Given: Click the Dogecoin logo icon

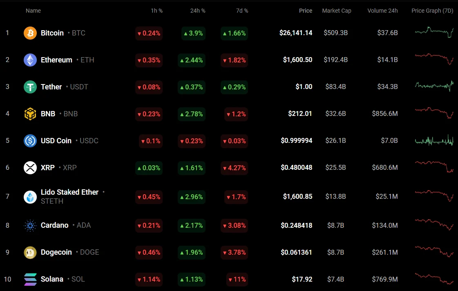Looking at the screenshot, I should [x=30, y=252].
